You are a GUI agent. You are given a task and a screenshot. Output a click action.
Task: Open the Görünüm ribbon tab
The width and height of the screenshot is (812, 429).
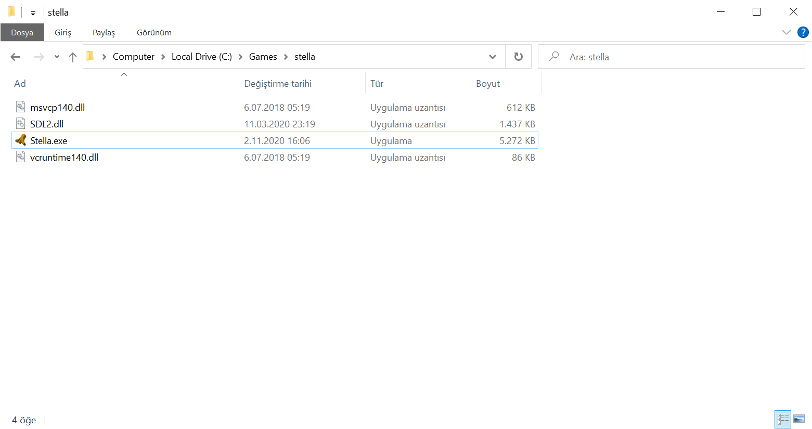coord(154,32)
